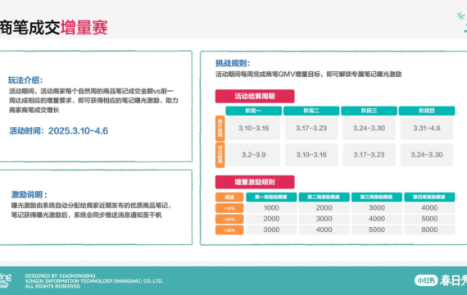Click the orange 增速 header cell

[x=229, y=197]
